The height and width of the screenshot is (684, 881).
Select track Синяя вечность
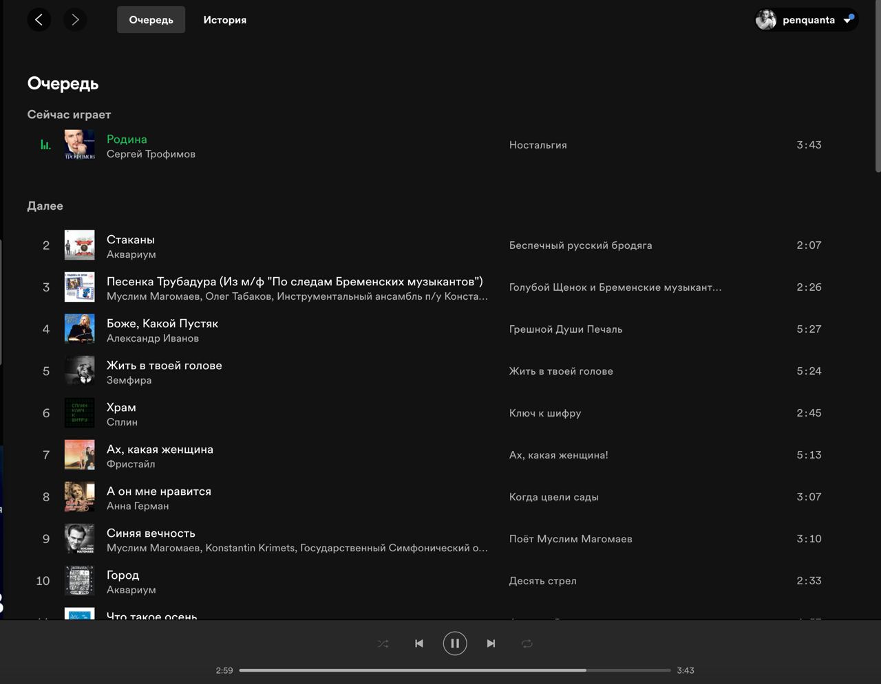pyautogui.click(x=151, y=533)
